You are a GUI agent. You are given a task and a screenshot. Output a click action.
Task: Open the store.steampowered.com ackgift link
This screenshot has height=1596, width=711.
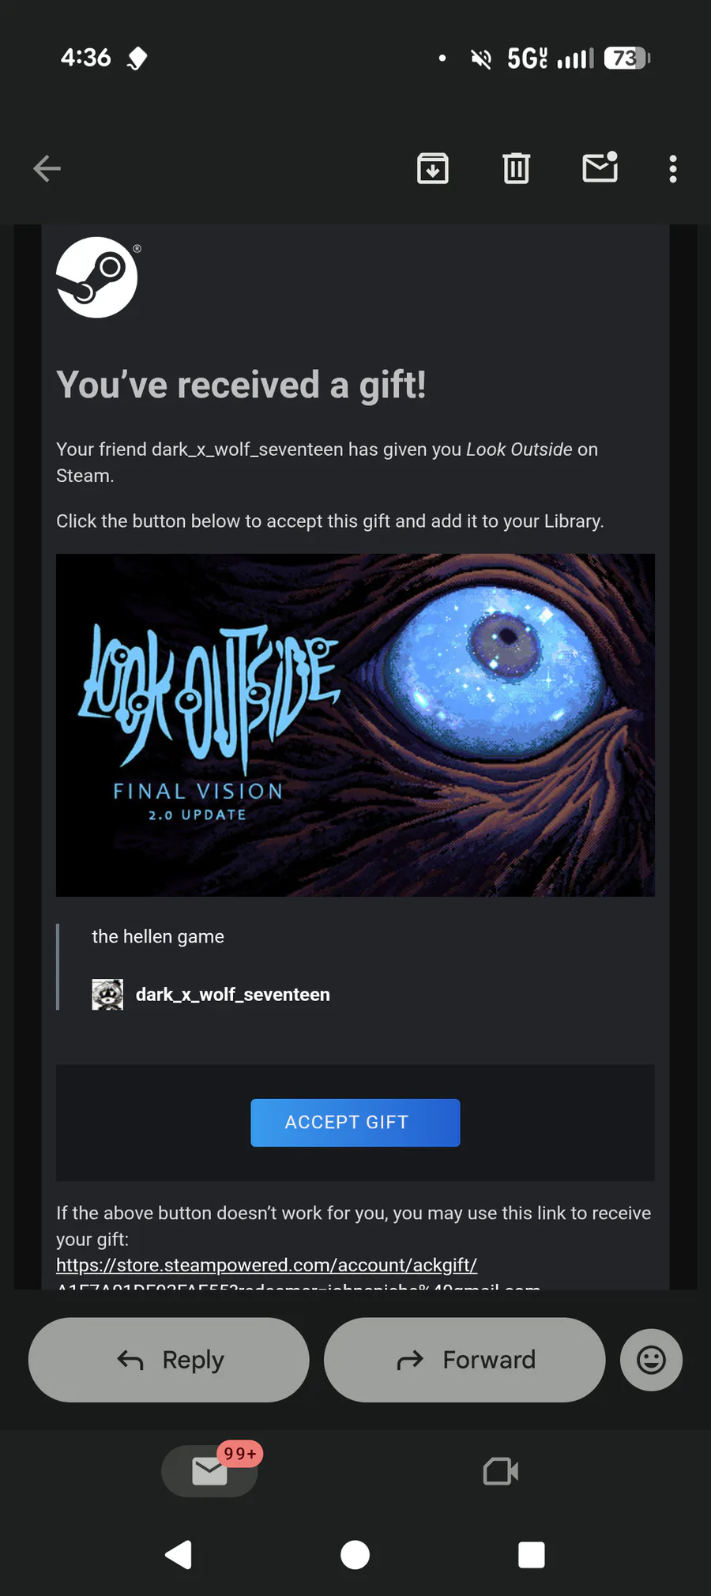coord(267,1265)
